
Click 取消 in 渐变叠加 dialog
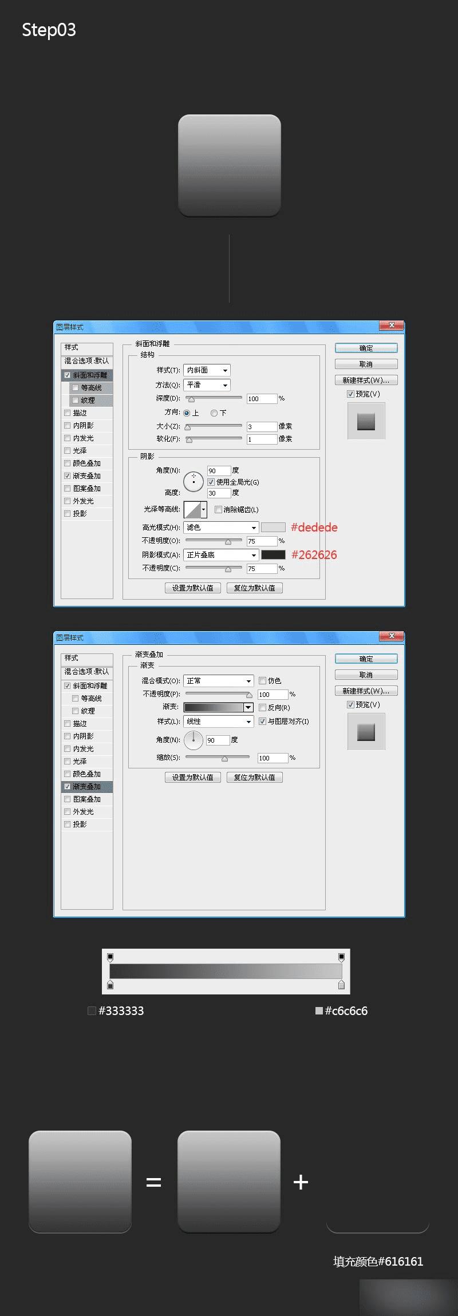(366, 675)
